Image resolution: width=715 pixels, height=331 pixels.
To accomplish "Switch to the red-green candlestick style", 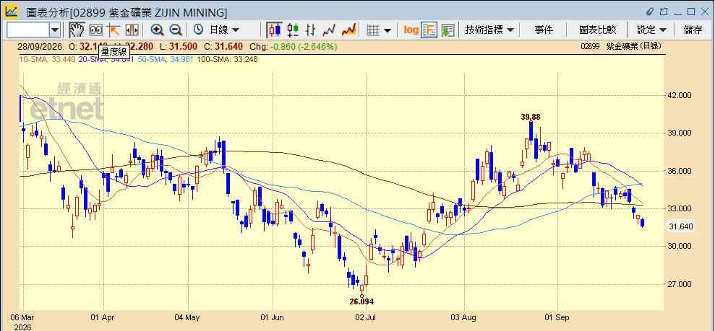I will click(x=293, y=30).
